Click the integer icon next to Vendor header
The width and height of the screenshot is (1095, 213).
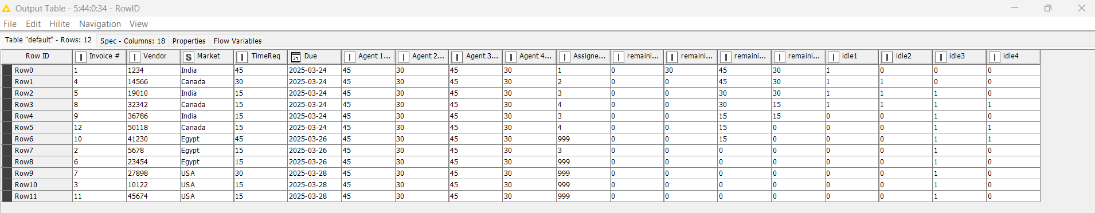[135, 57]
